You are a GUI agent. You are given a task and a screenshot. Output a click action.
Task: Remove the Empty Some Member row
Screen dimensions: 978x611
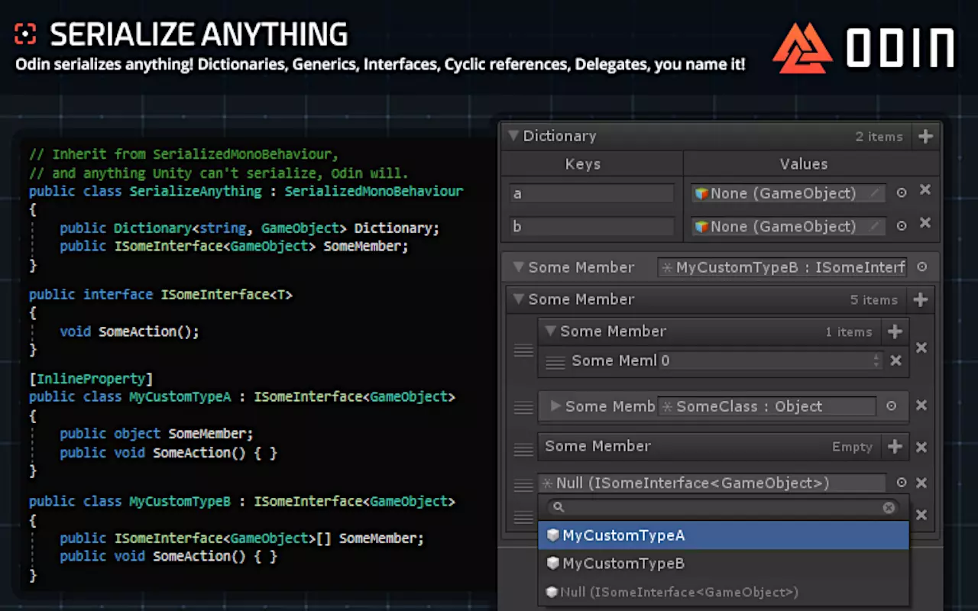click(921, 448)
